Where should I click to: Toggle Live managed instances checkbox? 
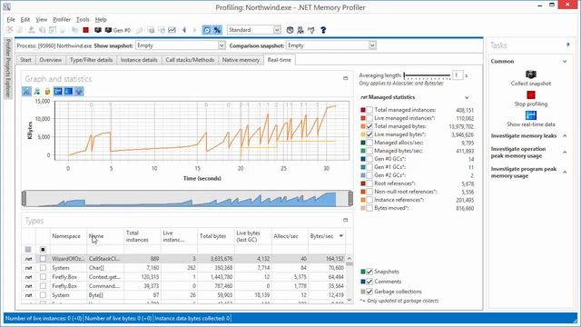(x=369, y=118)
